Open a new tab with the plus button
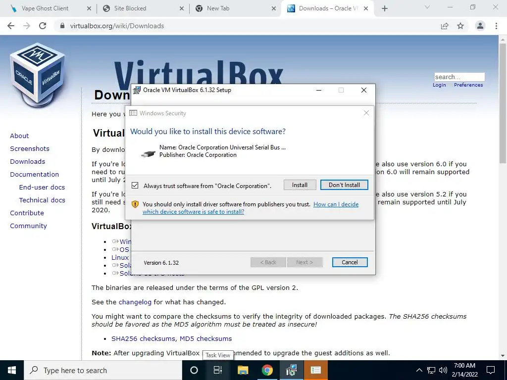Screen dimensions: 507x380 click(x=384, y=8)
